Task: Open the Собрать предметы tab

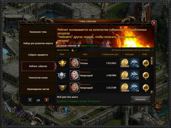Action: [x=38, y=55]
